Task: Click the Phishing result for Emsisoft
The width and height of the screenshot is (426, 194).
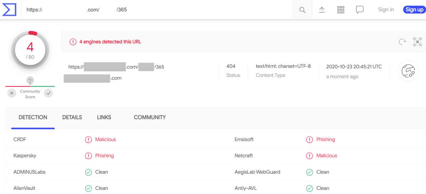Action: [x=326, y=139]
